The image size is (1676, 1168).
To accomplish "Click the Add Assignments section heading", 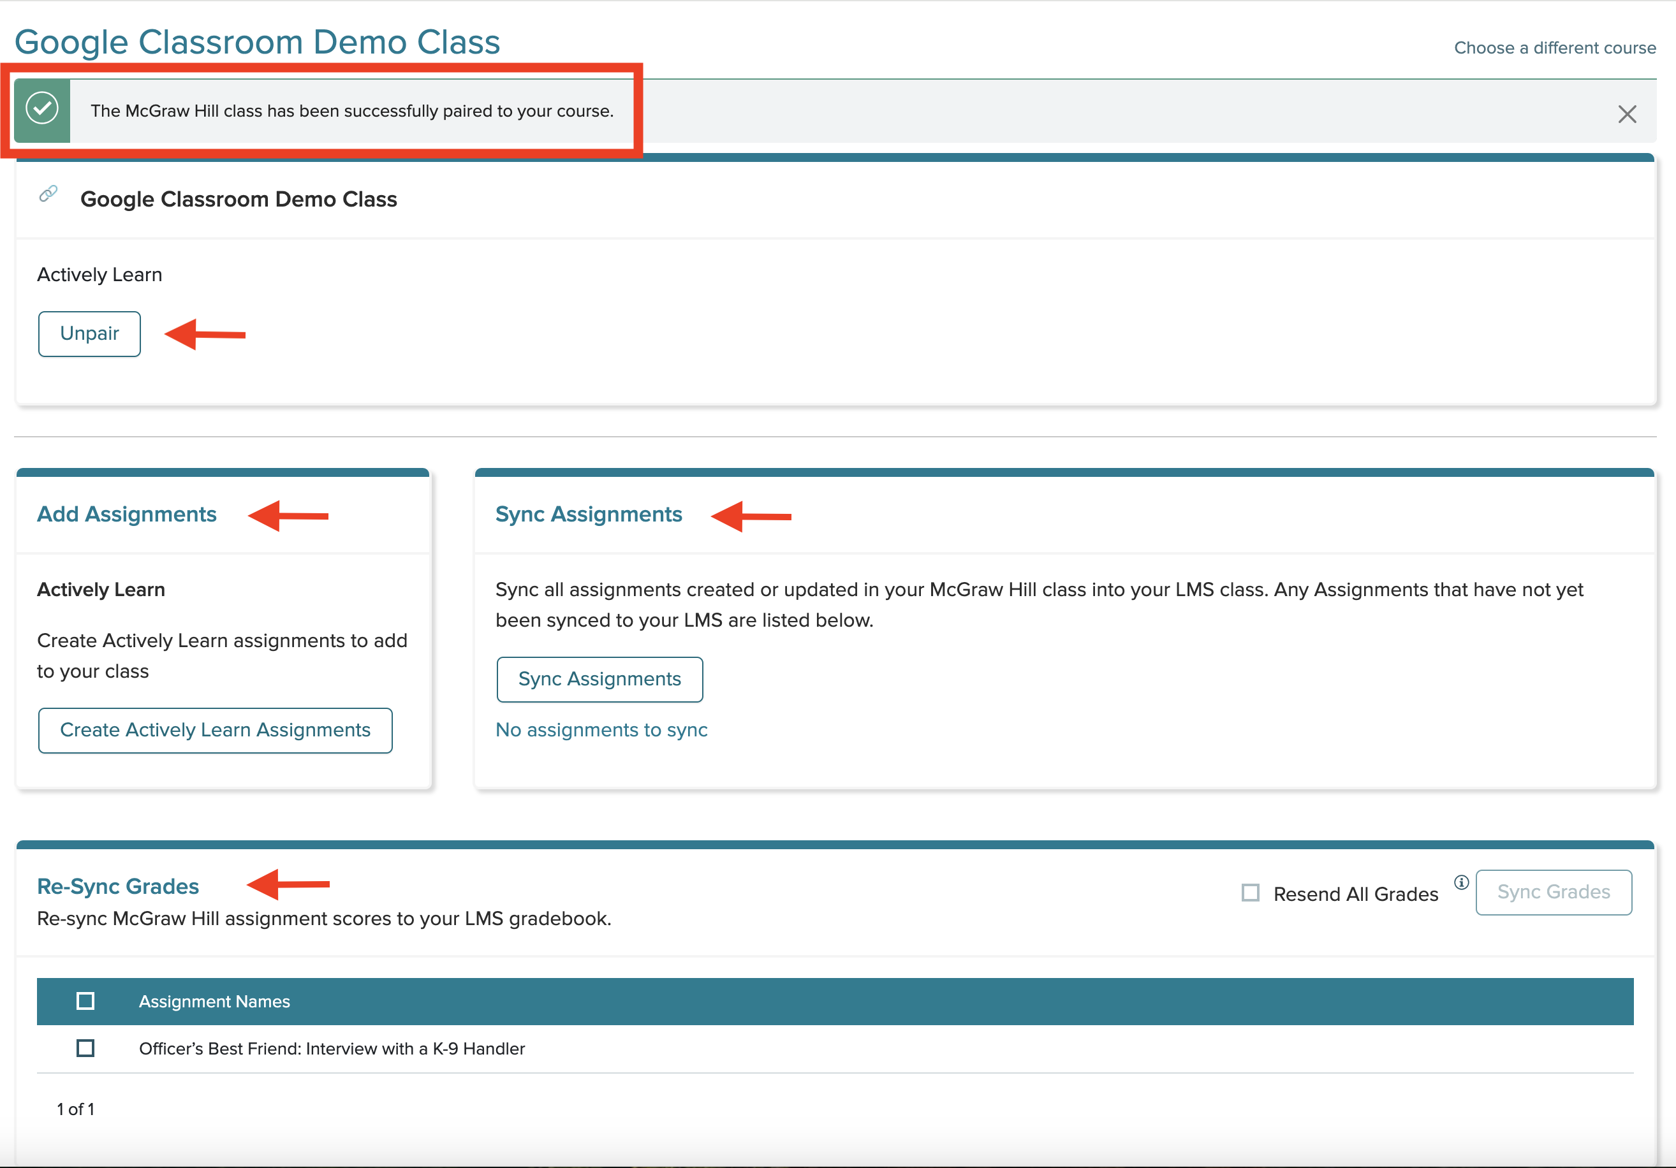I will [x=127, y=515].
